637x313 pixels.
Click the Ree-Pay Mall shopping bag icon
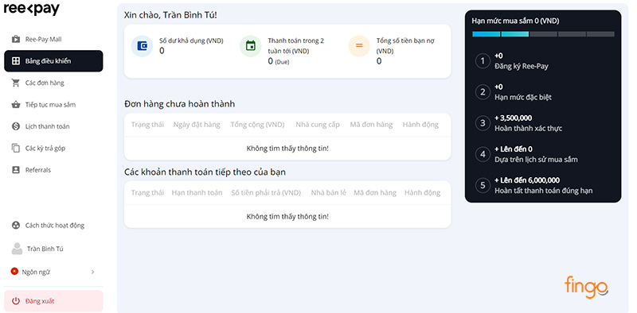pyautogui.click(x=16, y=40)
